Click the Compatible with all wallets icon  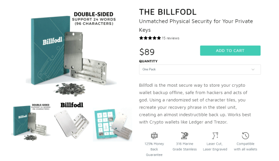(246, 136)
